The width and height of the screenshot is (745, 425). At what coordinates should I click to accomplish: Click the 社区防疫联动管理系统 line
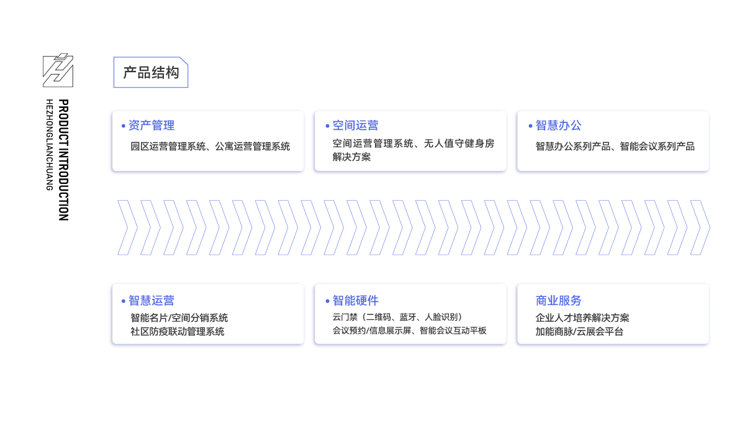177,332
